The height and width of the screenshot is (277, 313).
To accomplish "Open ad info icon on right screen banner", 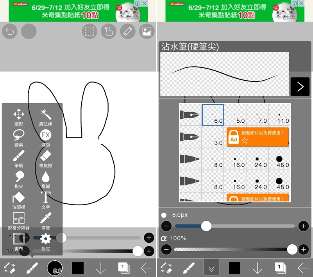I will tap(294, 3).
